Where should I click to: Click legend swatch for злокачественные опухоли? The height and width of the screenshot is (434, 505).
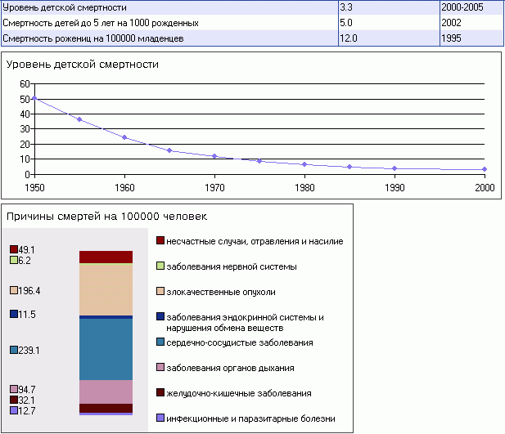160,291
